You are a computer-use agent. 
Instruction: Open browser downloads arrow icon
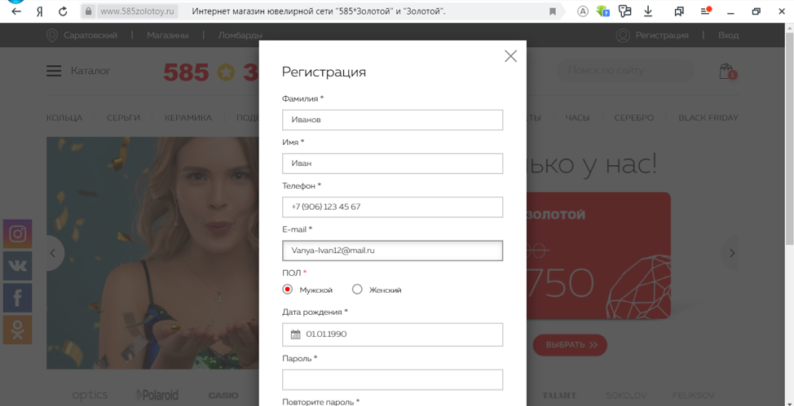pyautogui.click(x=648, y=11)
